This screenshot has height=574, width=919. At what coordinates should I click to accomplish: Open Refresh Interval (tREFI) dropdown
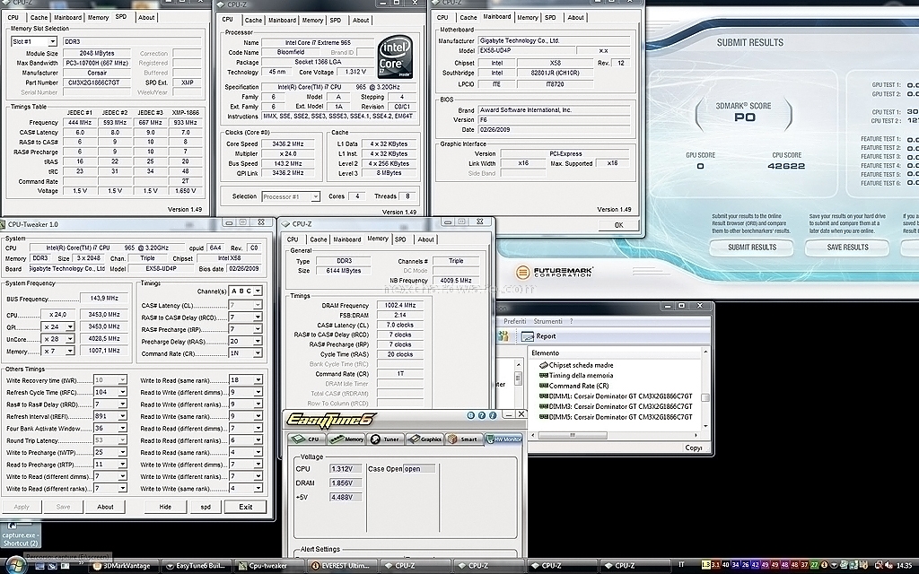tap(109, 416)
